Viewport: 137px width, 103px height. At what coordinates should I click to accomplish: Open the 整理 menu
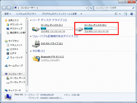[x=8, y=14]
